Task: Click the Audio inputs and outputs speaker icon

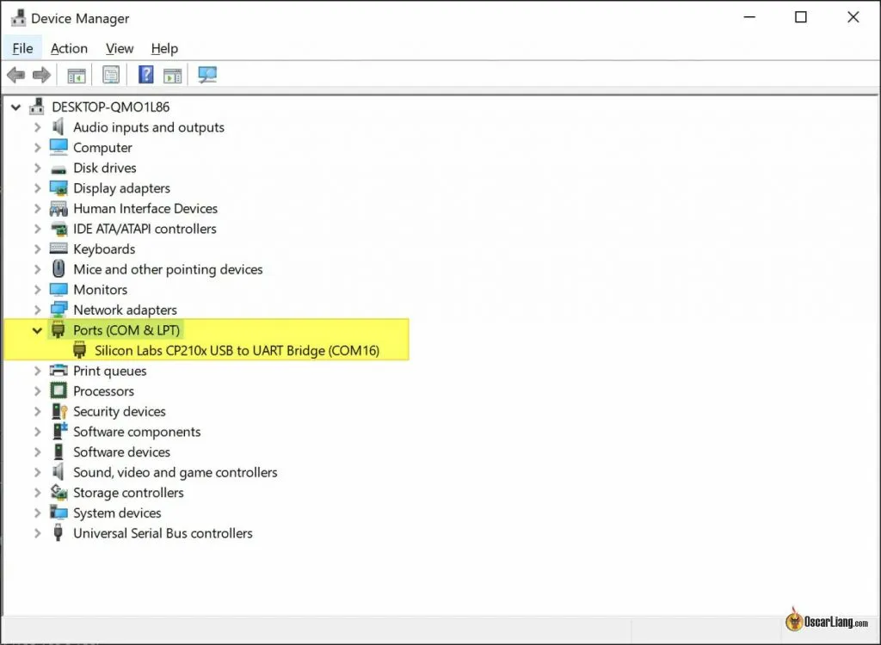Action: [59, 127]
